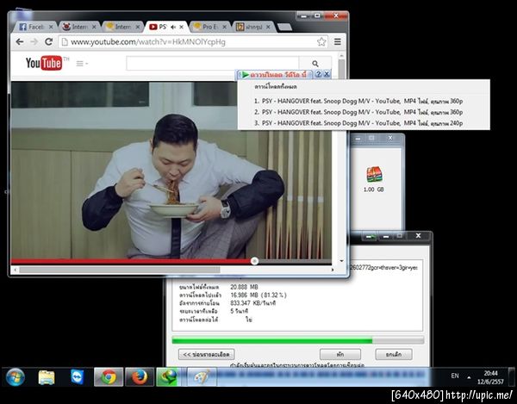The width and height of the screenshot is (517, 404).
Task: Select the 1.00 GB WinRAR archive file
Action: [x=374, y=179]
